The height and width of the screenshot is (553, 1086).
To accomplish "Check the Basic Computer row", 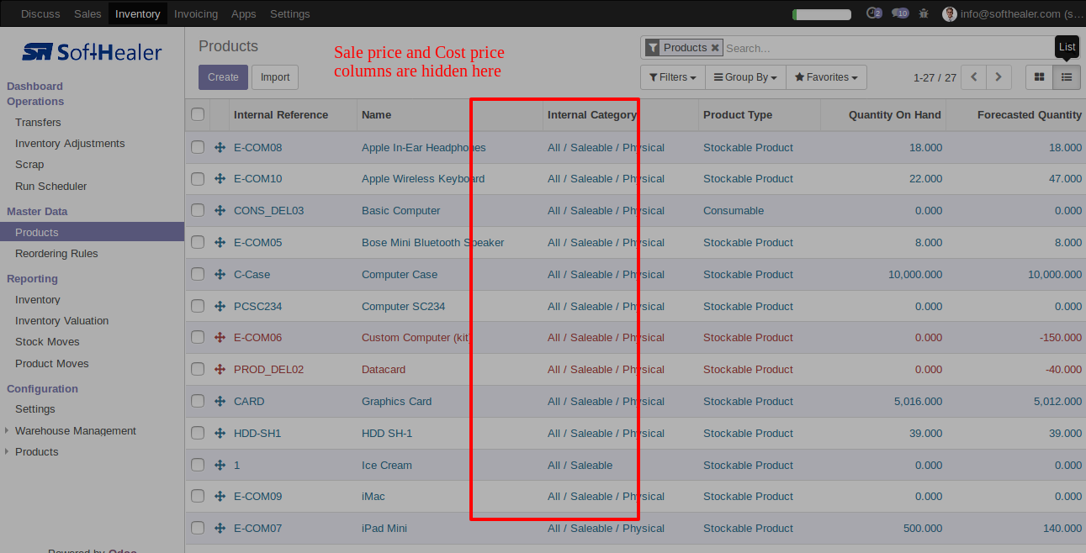I will tap(198, 210).
